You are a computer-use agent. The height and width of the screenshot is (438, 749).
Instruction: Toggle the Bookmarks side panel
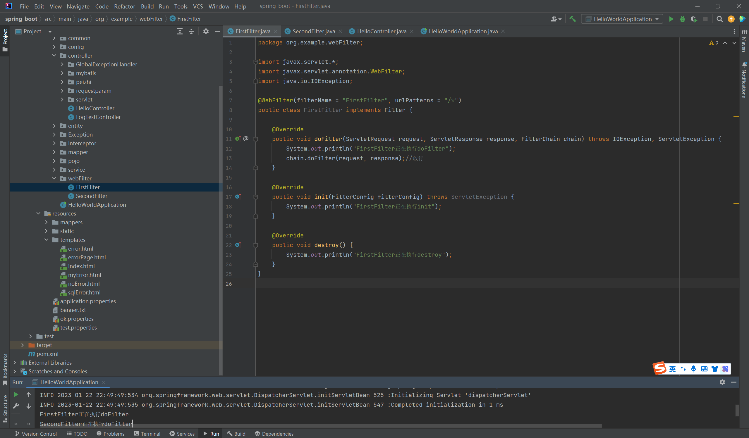5,368
